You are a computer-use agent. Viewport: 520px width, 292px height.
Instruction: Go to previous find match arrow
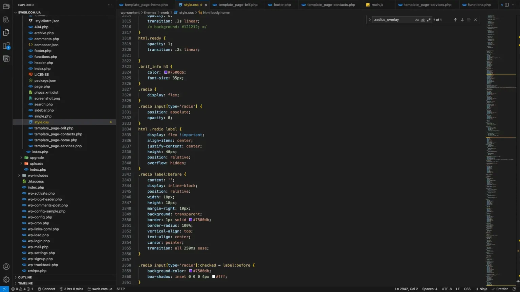tap(455, 20)
